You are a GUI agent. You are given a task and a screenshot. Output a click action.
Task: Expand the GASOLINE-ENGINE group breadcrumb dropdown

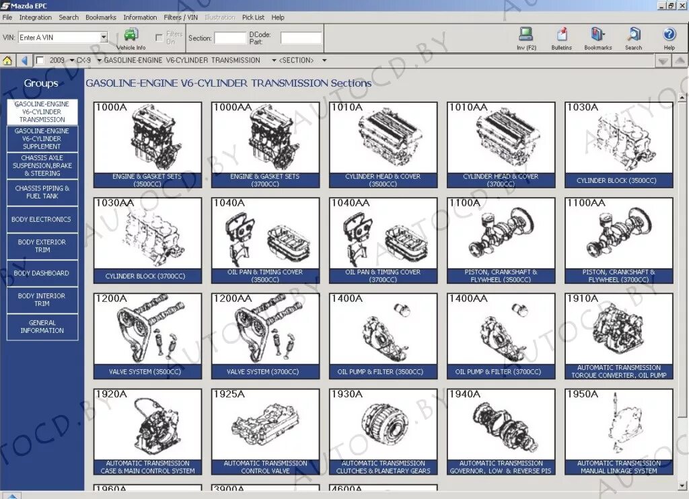(x=274, y=60)
